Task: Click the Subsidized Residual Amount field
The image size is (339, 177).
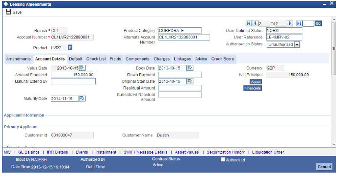Action: 180,95
